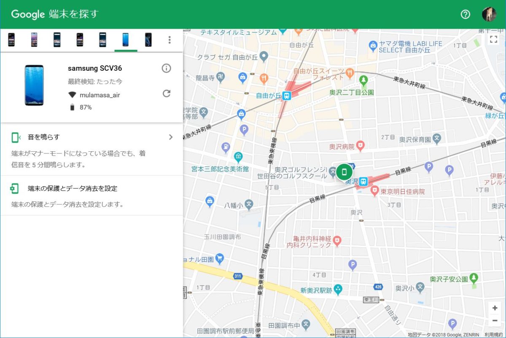Open the three-dot more devices menu
The image size is (506, 338).
[170, 40]
